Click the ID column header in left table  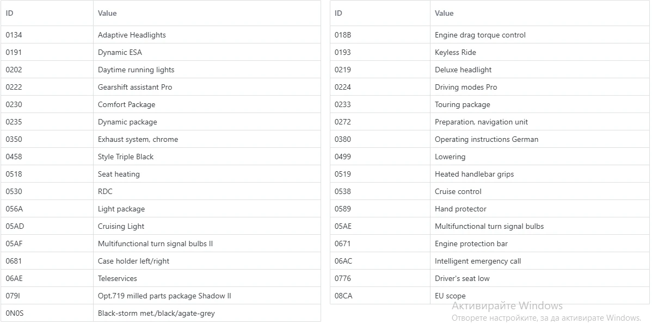[x=10, y=13]
